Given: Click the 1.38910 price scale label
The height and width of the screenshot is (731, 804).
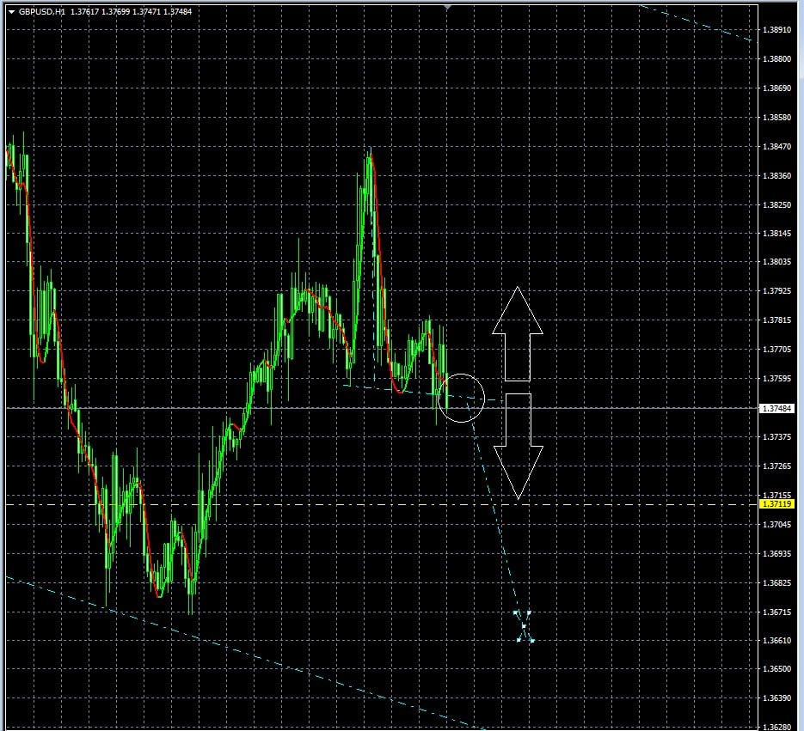Looking at the screenshot, I should pos(776,30).
